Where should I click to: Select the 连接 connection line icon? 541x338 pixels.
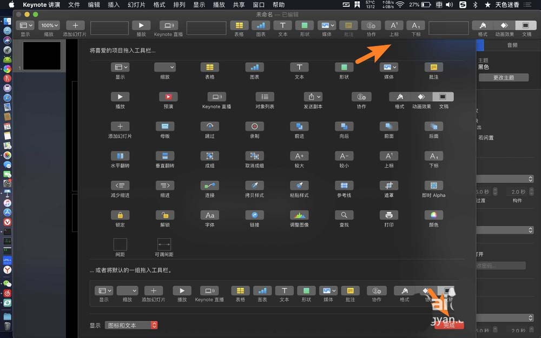pos(210,185)
